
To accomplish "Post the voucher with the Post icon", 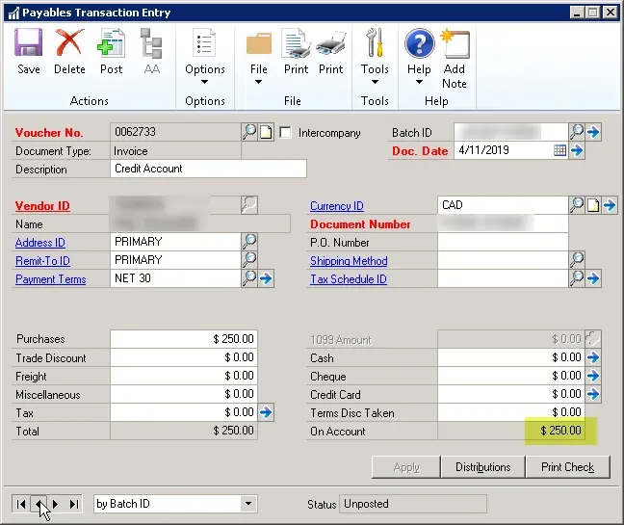I will pos(112,51).
